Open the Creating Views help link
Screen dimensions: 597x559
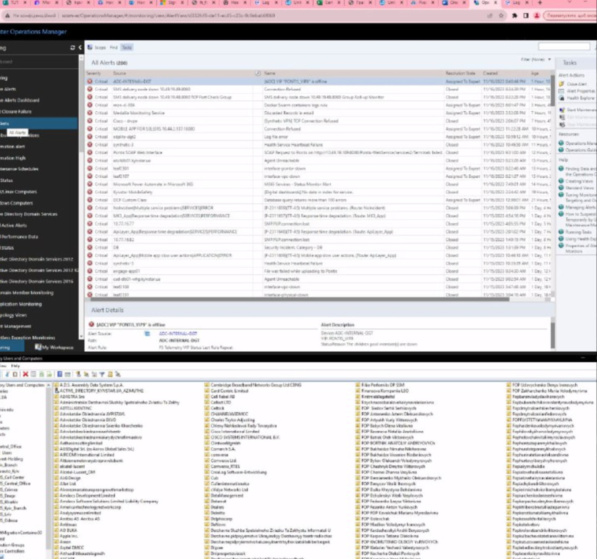(579, 181)
